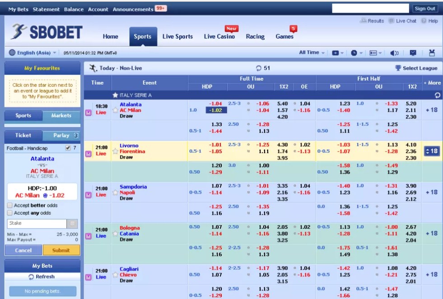Enable Accept any odds
The height and width of the screenshot is (299, 443).
click(10, 213)
